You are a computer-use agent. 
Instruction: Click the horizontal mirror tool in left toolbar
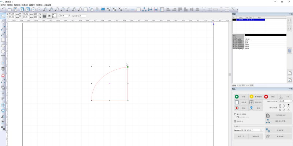pyautogui.click(x=3, y=116)
